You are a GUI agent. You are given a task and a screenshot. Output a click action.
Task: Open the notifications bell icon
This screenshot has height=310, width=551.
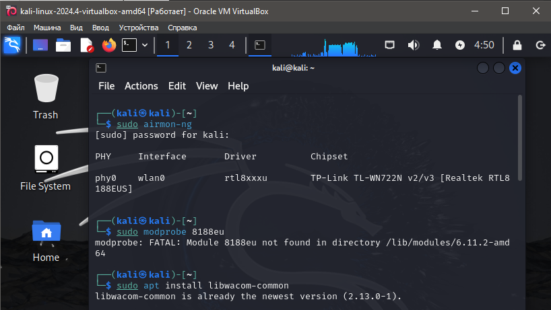click(x=436, y=45)
